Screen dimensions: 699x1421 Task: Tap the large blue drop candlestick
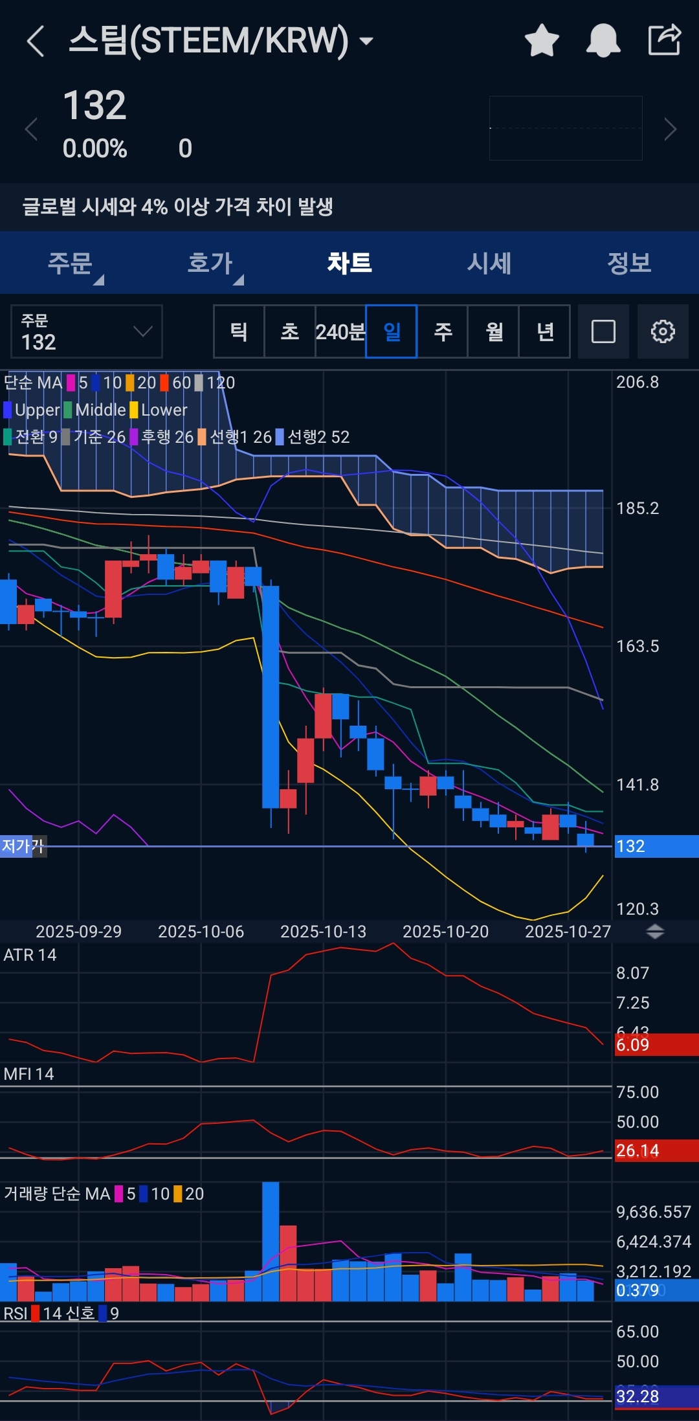[x=271, y=697]
